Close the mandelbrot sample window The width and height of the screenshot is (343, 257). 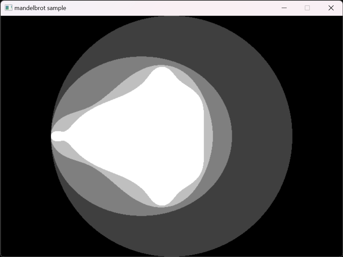[331, 8]
